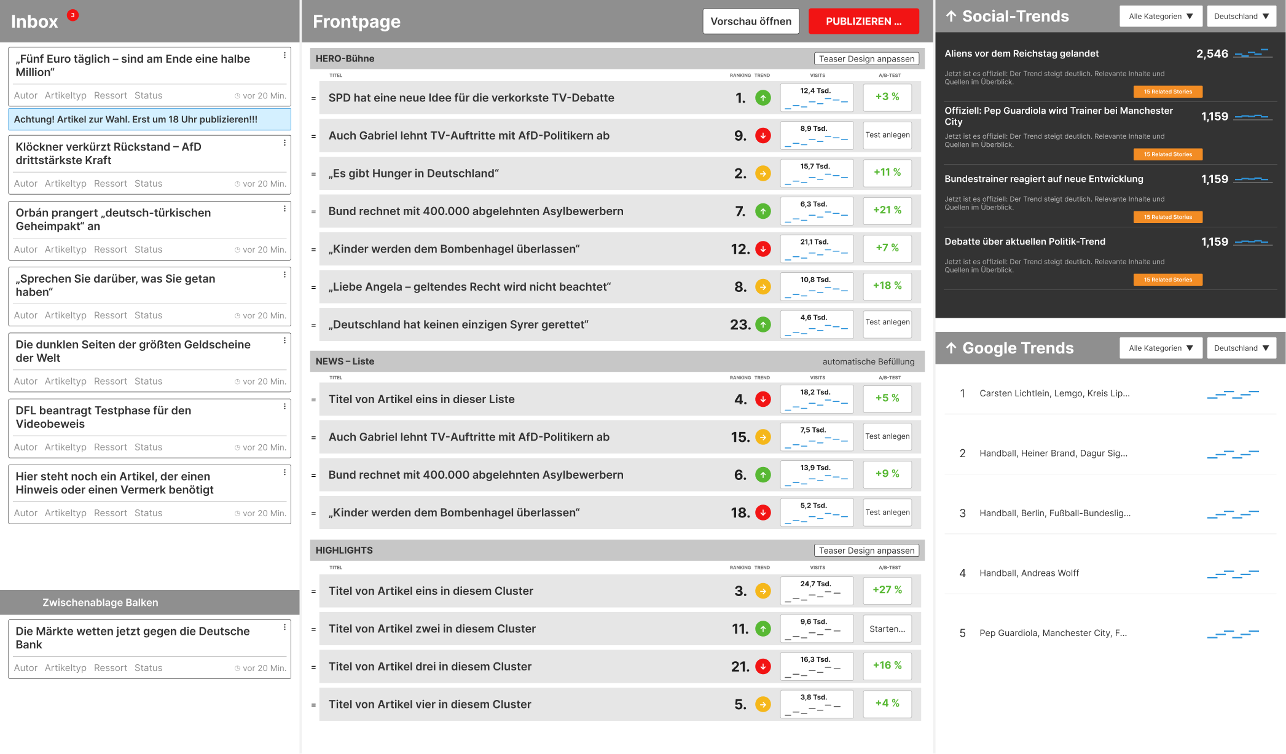Image resolution: width=1286 pixels, height=754 pixels.
Task: Click the Google Trends up arrow icon
Action: [951, 348]
